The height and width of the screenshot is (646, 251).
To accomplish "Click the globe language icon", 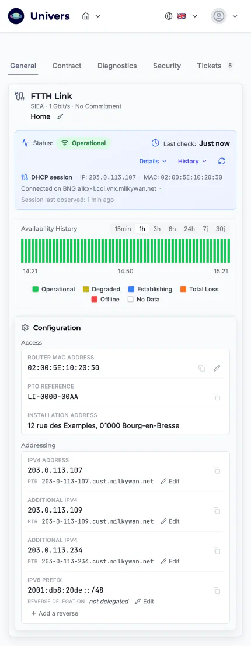I will pyautogui.click(x=169, y=16).
